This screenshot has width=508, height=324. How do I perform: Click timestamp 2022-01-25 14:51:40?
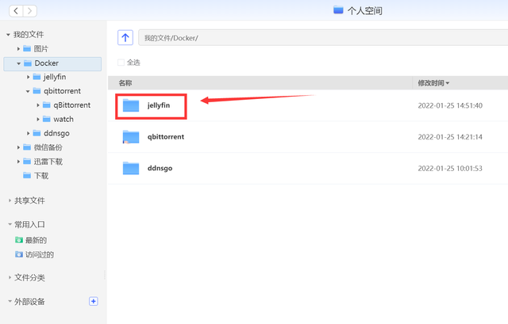(450, 105)
